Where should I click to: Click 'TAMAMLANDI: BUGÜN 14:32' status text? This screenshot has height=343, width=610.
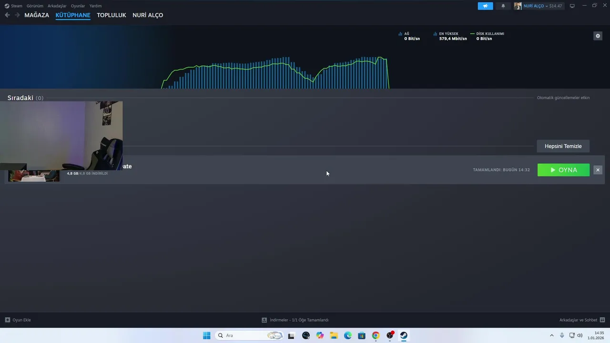click(x=501, y=170)
